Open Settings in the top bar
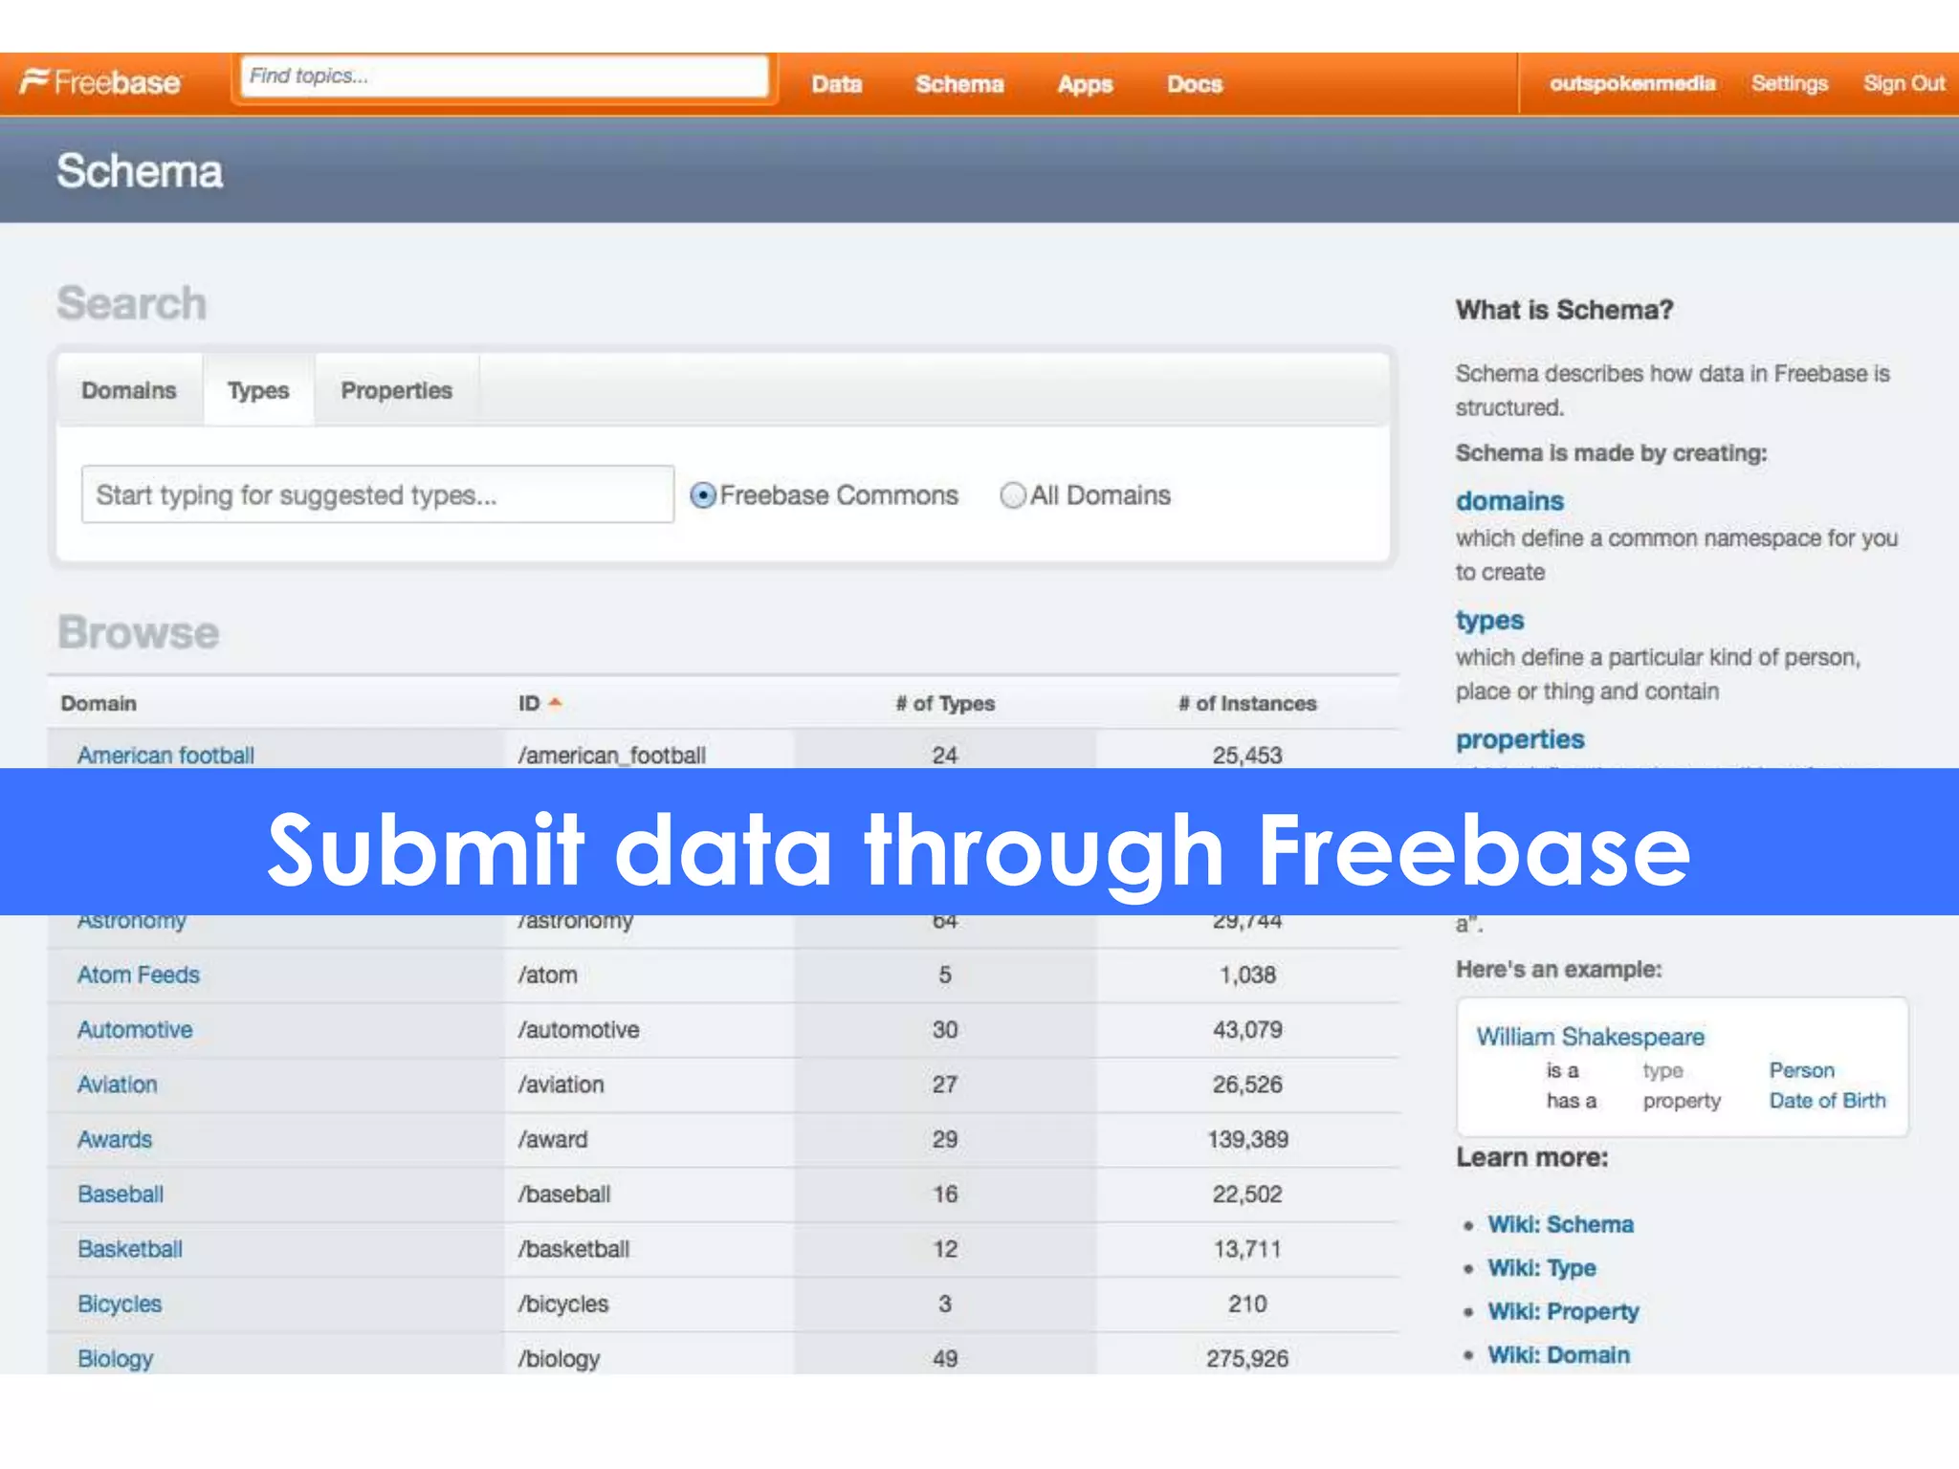This screenshot has height=1469, width=1959. pyautogui.click(x=1790, y=83)
